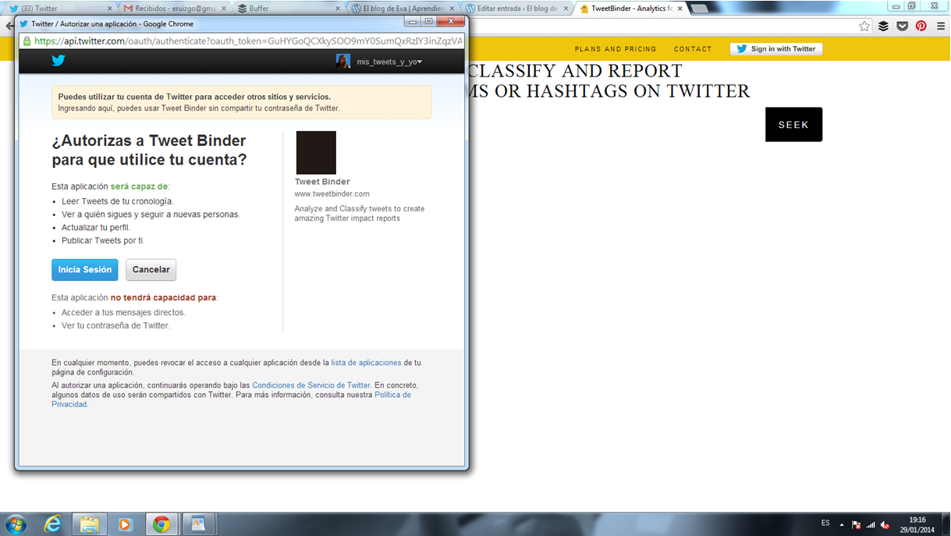The image size is (951, 536).
Task: Switch to the Buffer tab
Action: click(289, 9)
